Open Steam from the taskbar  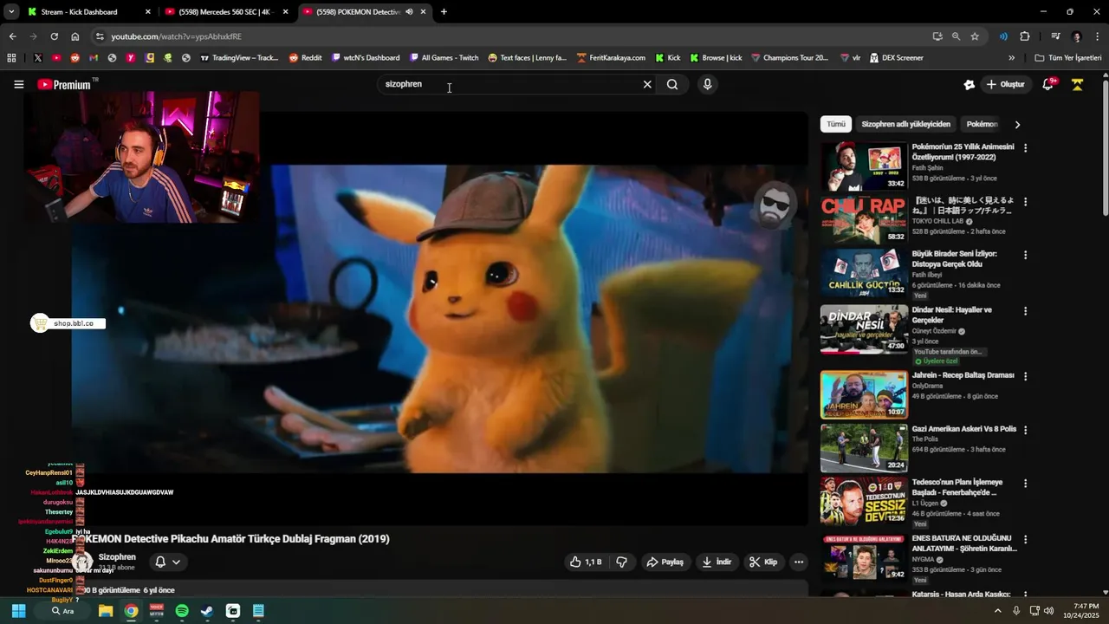tap(207, 611)
